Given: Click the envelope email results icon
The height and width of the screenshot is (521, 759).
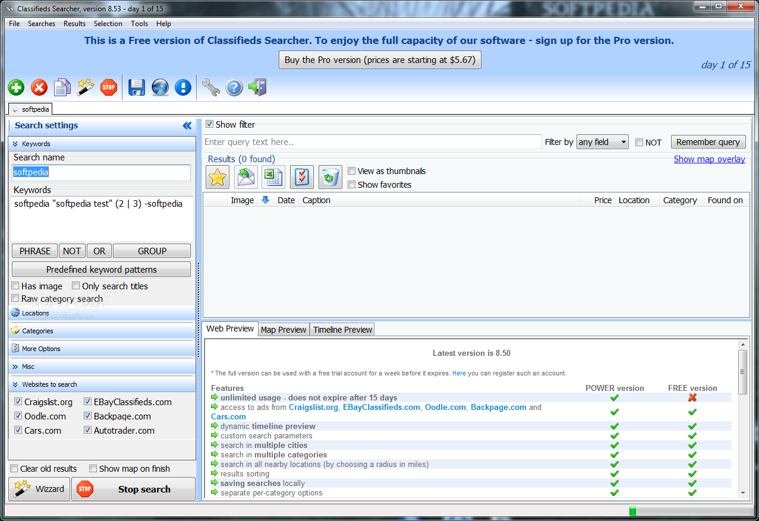Looking at the screenshot, I should (x=246, y=177).
